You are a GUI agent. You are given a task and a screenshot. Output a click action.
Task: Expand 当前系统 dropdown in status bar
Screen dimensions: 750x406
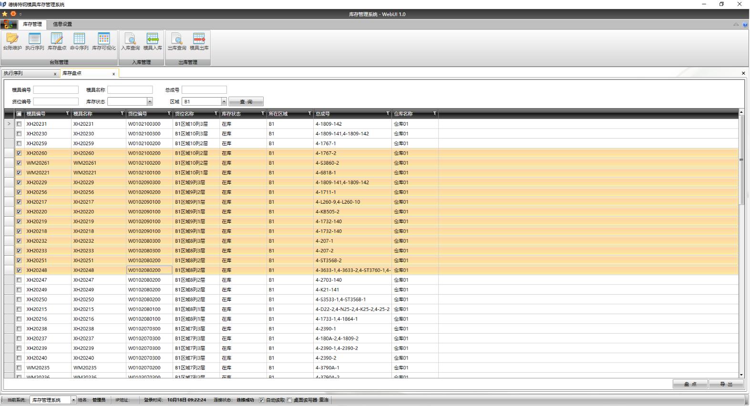click(x=73, y=400)
